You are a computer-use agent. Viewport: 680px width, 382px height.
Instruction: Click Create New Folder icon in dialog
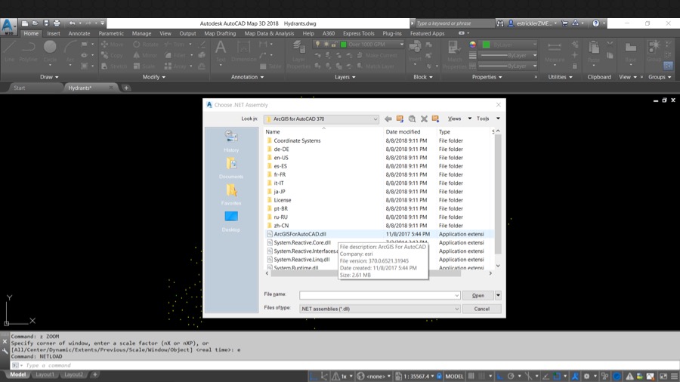click(435, 119)
